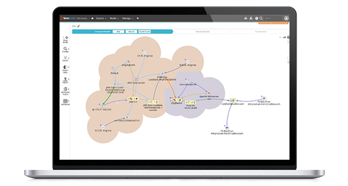Select the JIRA-Data-Center ClusterNodeGroup node

tap(115, 84)
